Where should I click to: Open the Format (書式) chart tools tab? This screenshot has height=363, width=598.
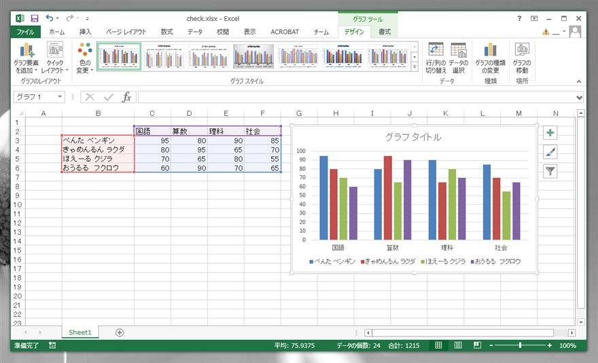tap(385, 32)
